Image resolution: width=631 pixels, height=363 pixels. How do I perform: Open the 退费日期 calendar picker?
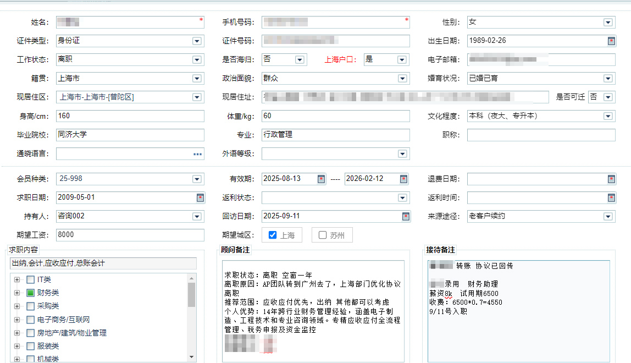tap(611, 179)
